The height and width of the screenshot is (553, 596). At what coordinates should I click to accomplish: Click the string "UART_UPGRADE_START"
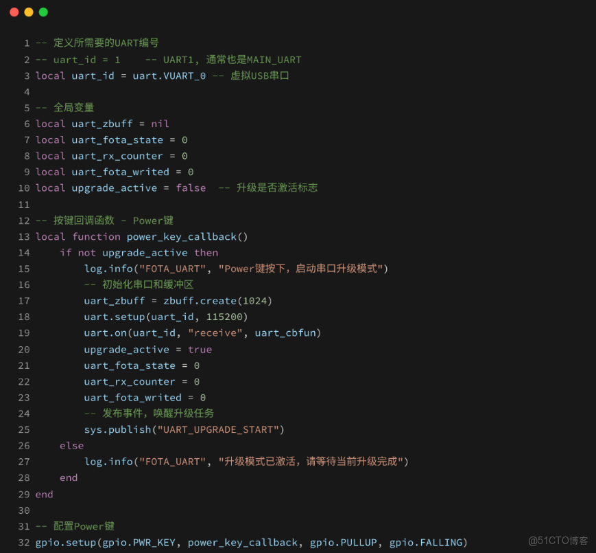point(218,429)
